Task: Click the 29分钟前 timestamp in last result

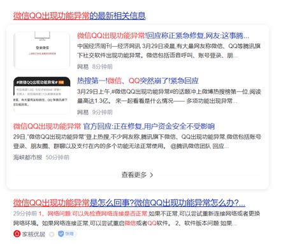Action: (25, 213)
